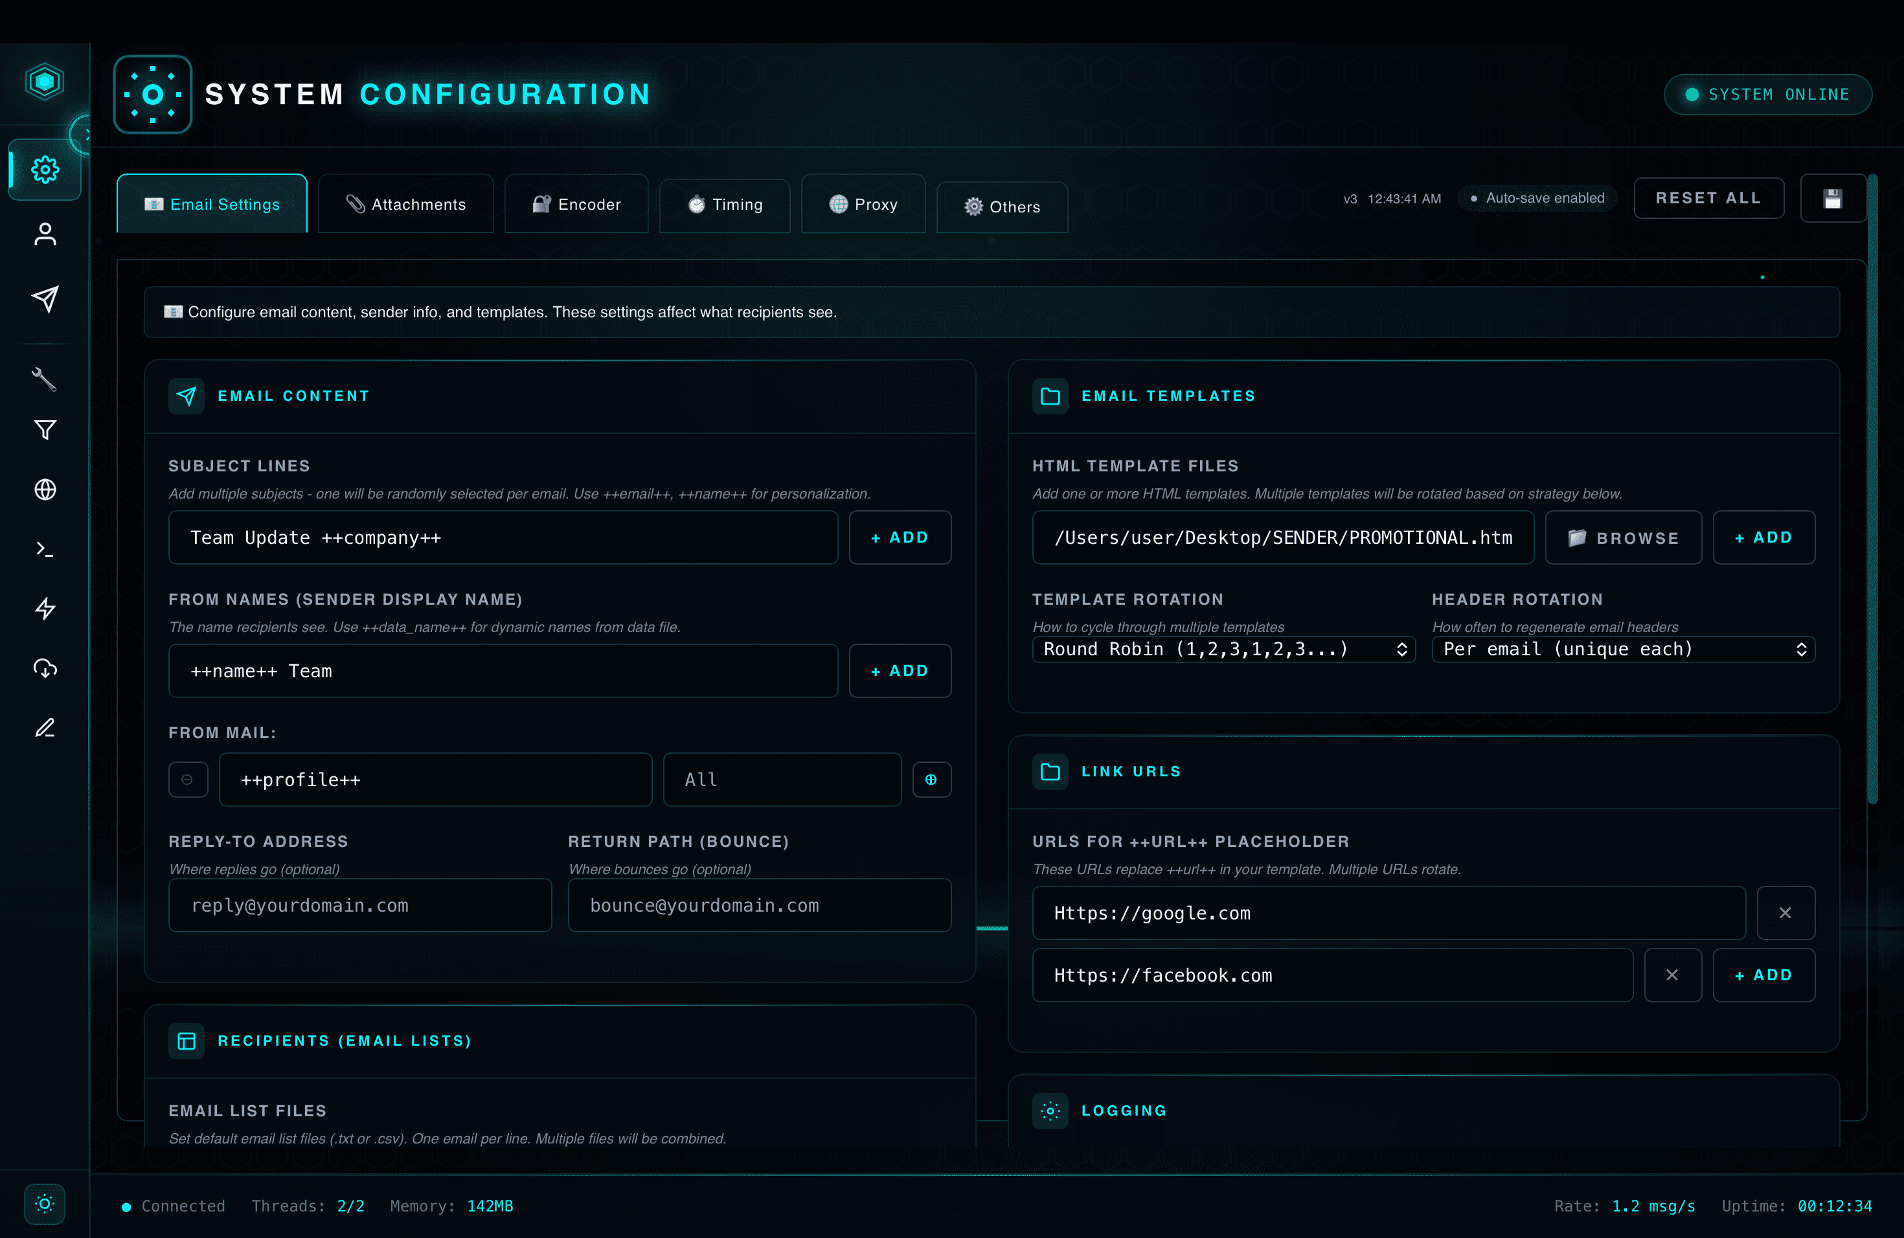
Task: Select the wrench tools sidebar icon
Action: pos(45,379)
